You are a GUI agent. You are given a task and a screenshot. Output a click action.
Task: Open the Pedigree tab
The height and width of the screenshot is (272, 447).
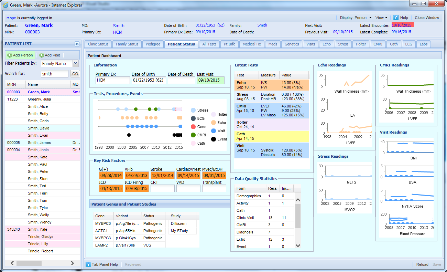click(x=153, y=44)
